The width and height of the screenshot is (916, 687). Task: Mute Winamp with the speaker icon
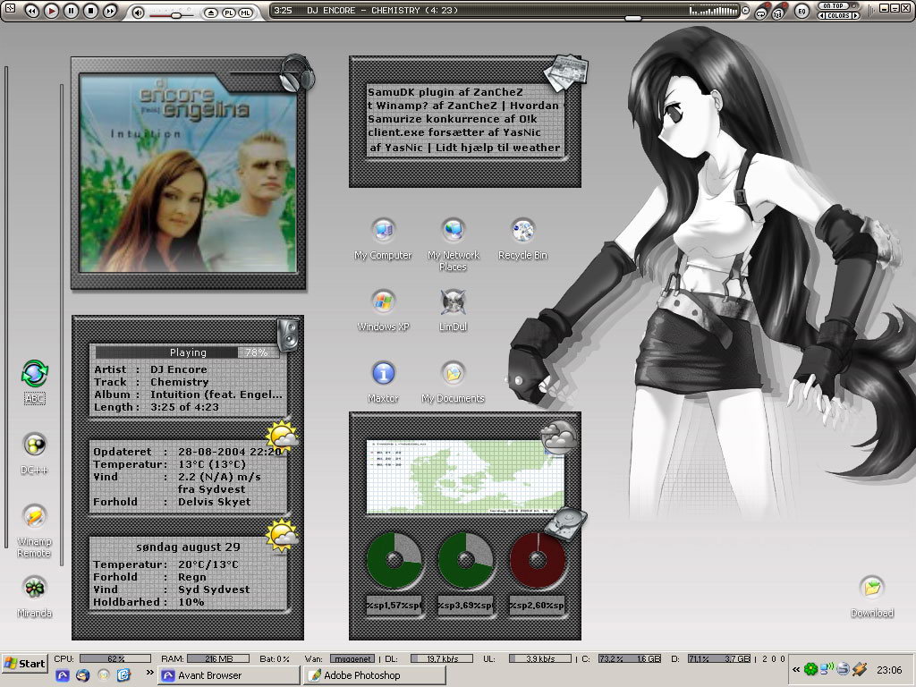click(x=138, y=13)
